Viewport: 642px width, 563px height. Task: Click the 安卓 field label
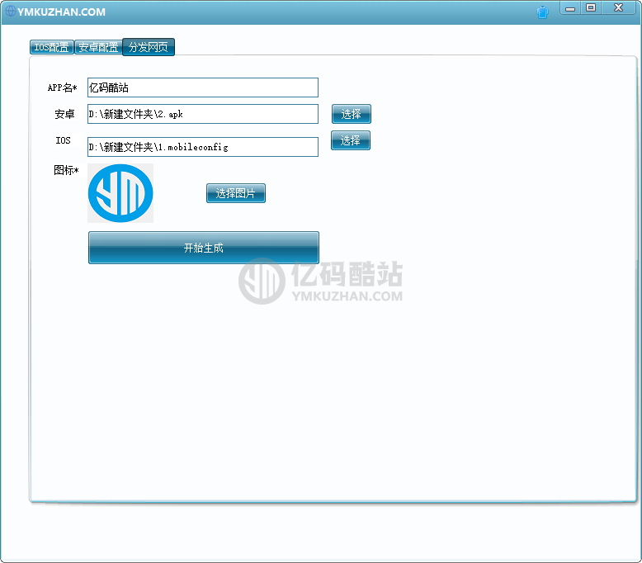(64, 114)
